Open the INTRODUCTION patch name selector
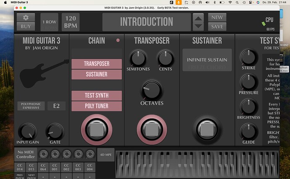Viewport: 290px width, 179px height. (x=147, y=22)
